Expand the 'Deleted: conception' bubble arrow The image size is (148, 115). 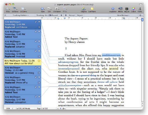click(x=39, y=102)
